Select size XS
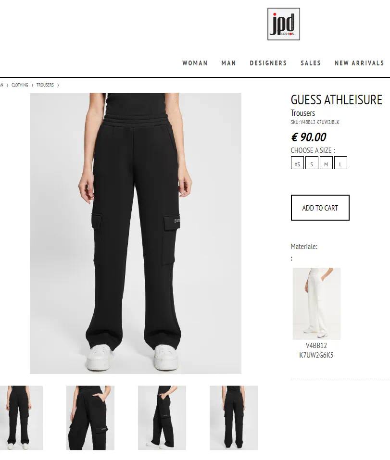This screenshot has height=460, width=390. (297, 163)
